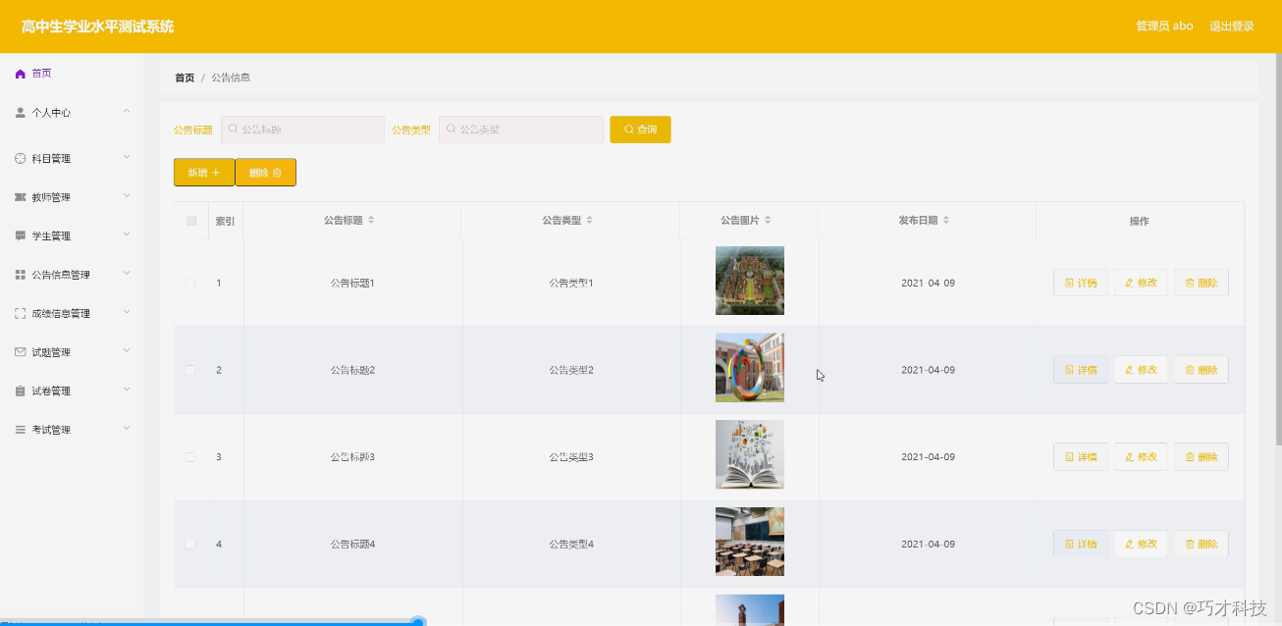Click the clipboard icon beside 试卷管理
Viewport: 1282px width, 626px height.
[21, 391]
